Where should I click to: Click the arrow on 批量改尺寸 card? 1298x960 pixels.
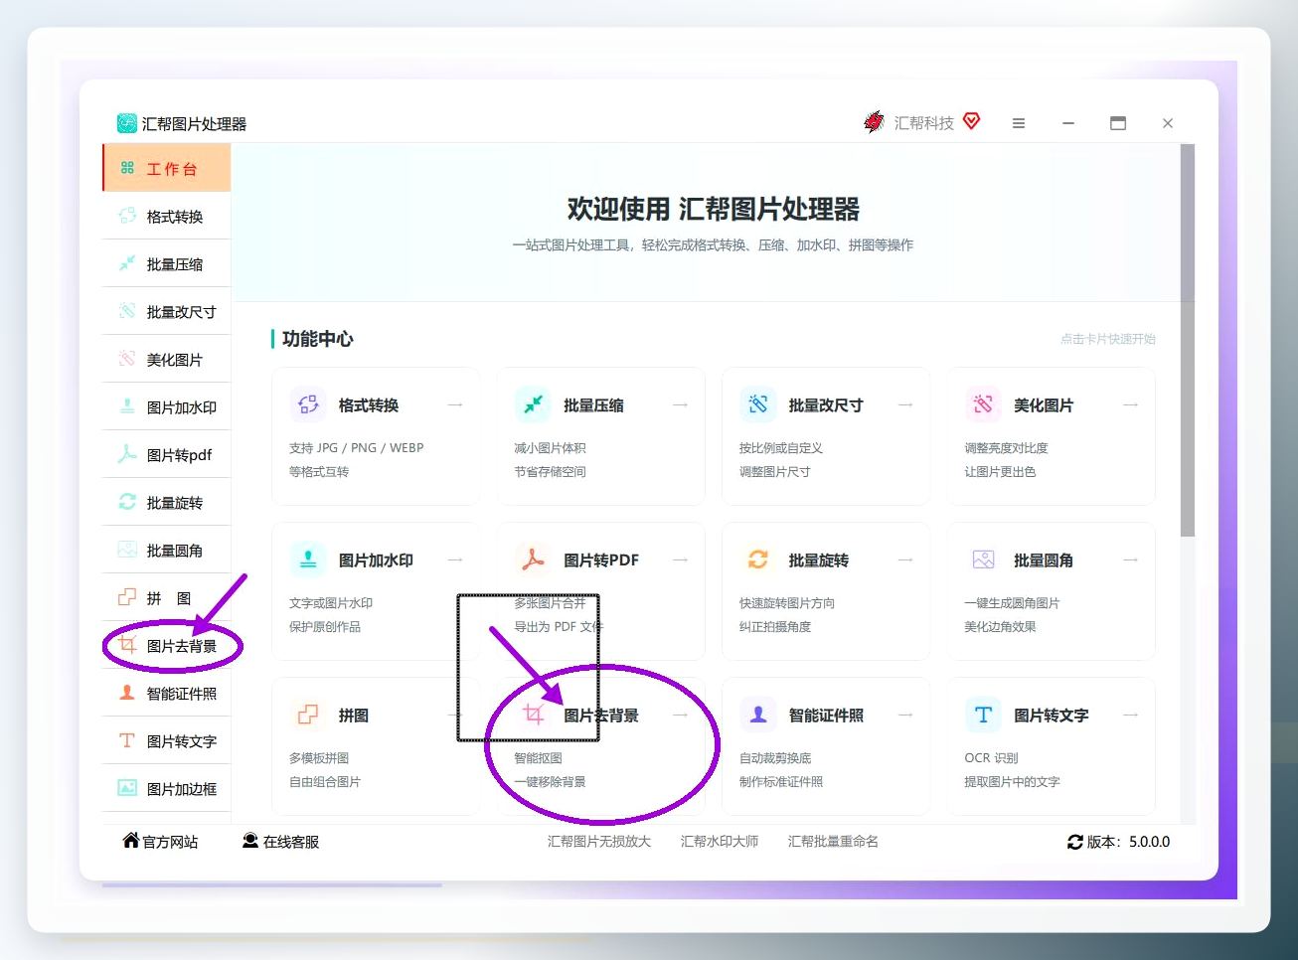(x=905, y=404)
